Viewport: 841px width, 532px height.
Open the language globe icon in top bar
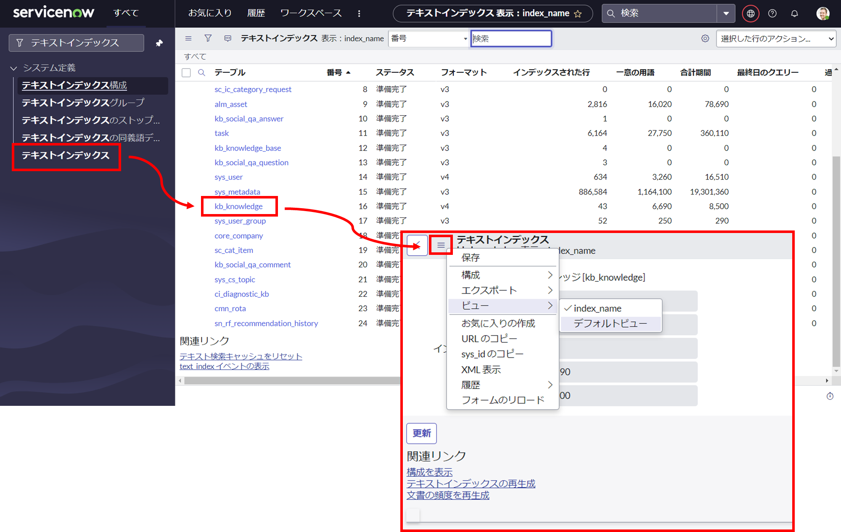coord(750,13)
